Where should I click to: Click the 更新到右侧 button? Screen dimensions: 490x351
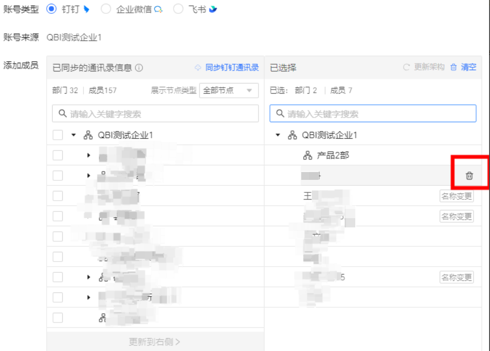pyautogui.click(x=155, y=342)
